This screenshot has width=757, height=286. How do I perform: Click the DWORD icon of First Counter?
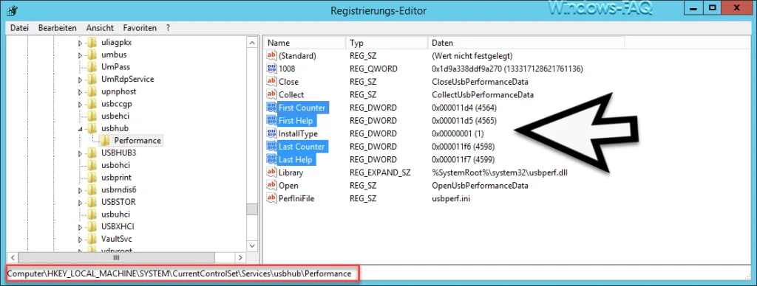click(271, 108)
